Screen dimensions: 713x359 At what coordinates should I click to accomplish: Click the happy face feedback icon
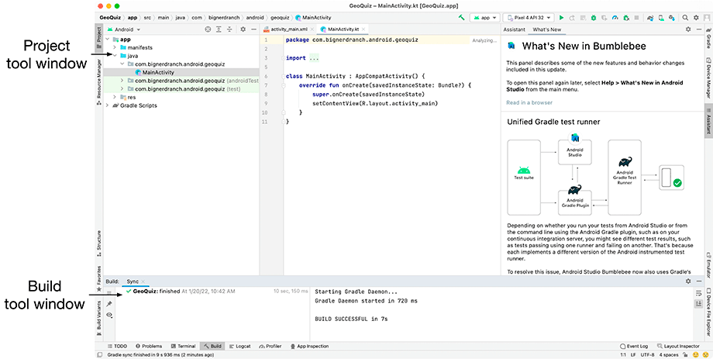point(696,354)
